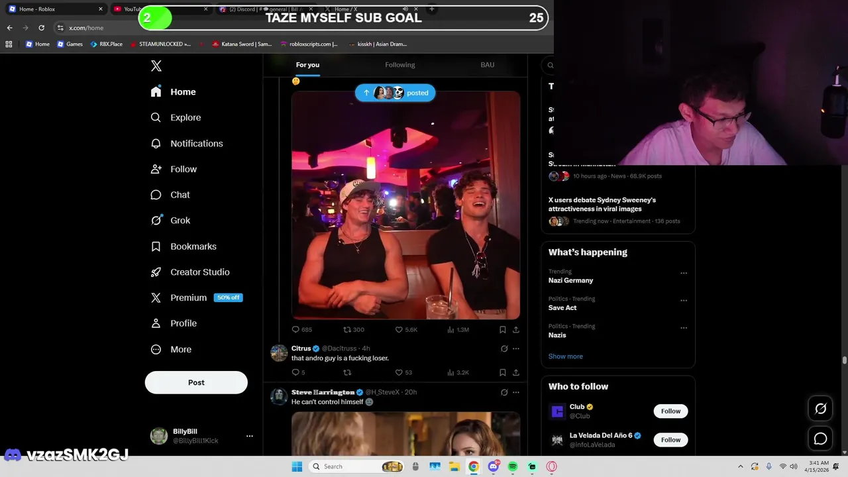Reload the page in Chrome
Image resolution: width=848 pixels, height=477 pixels.
click(41, 28)
